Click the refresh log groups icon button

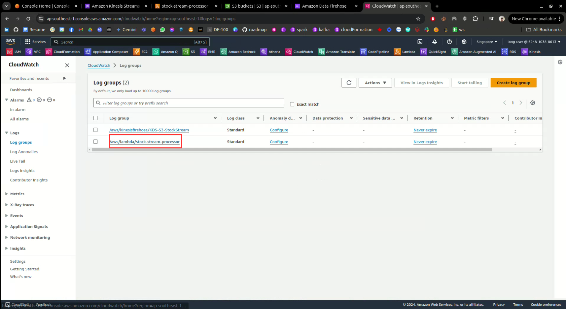click(x=349, y=83)
